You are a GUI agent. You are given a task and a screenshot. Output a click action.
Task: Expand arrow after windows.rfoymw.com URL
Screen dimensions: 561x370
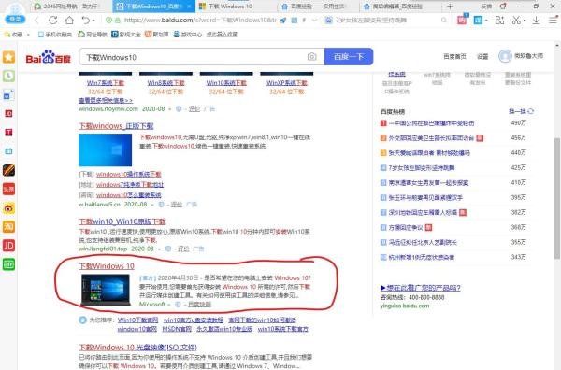(170, 109)
